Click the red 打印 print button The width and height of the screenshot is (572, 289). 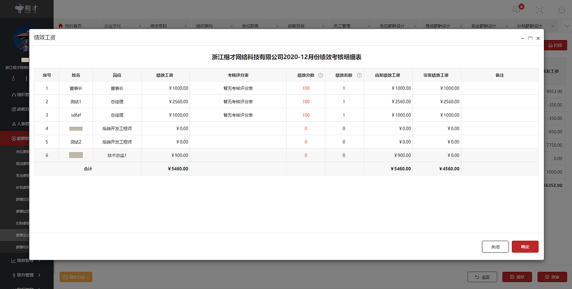pos(555,45)
